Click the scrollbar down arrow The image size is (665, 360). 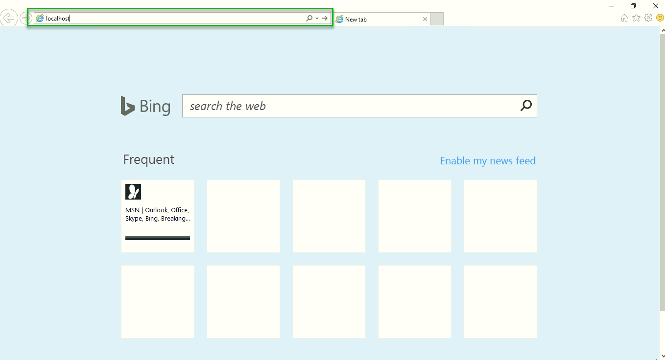click(x=662, y=357)
